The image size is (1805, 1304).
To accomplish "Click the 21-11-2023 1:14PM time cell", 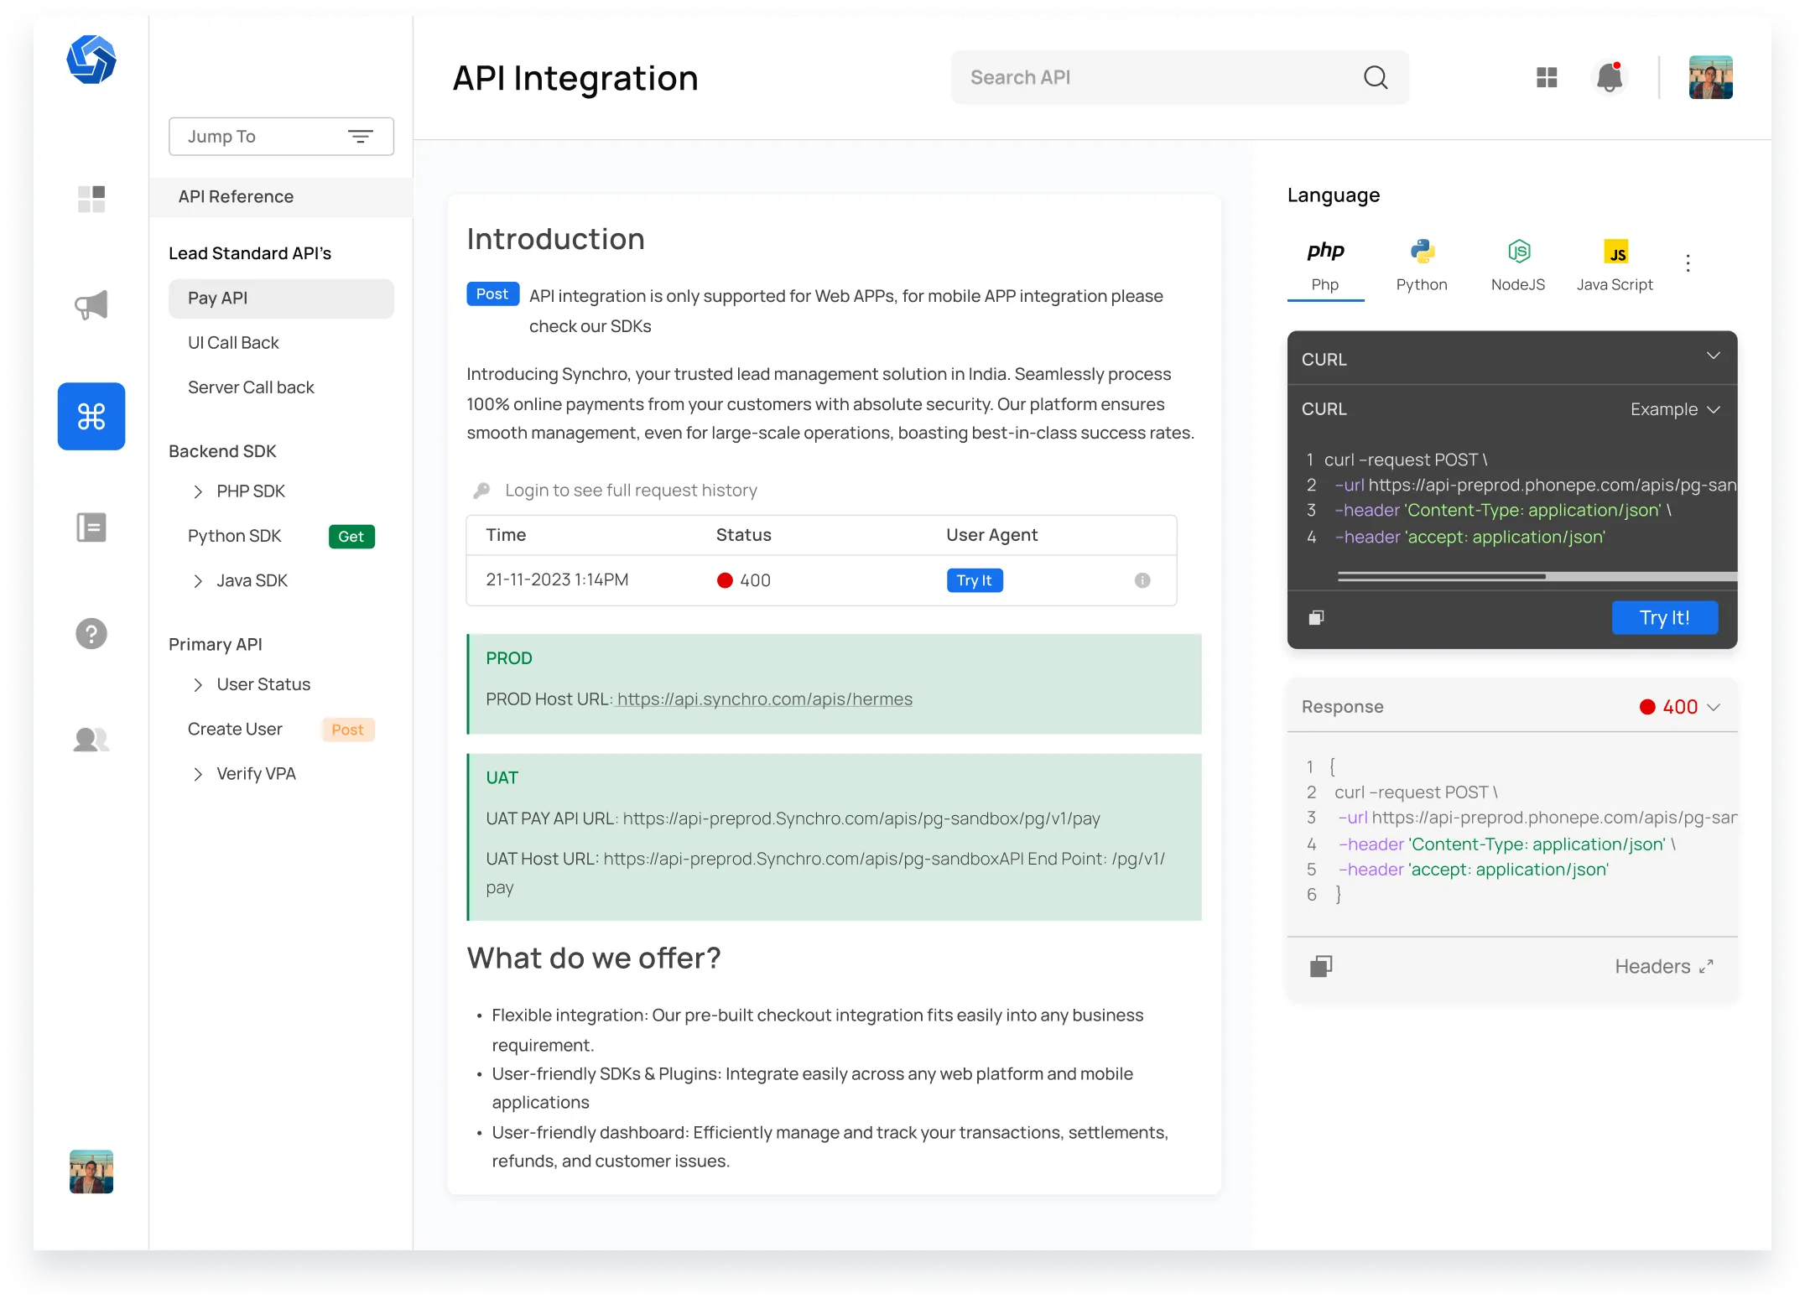I will tap(557, 580).
